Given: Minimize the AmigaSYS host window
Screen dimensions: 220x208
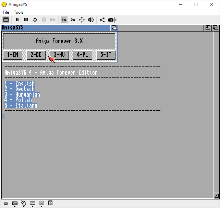Looking at the screenshot, I should coord(181,4).
